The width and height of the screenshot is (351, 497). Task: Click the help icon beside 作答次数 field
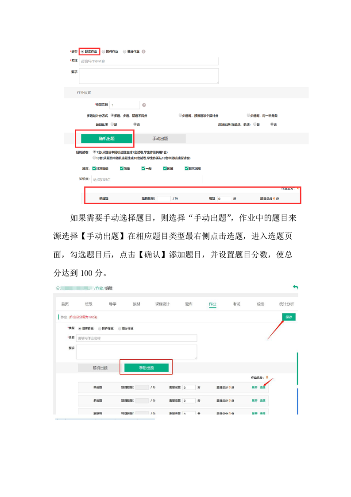[x=144, y=105]
